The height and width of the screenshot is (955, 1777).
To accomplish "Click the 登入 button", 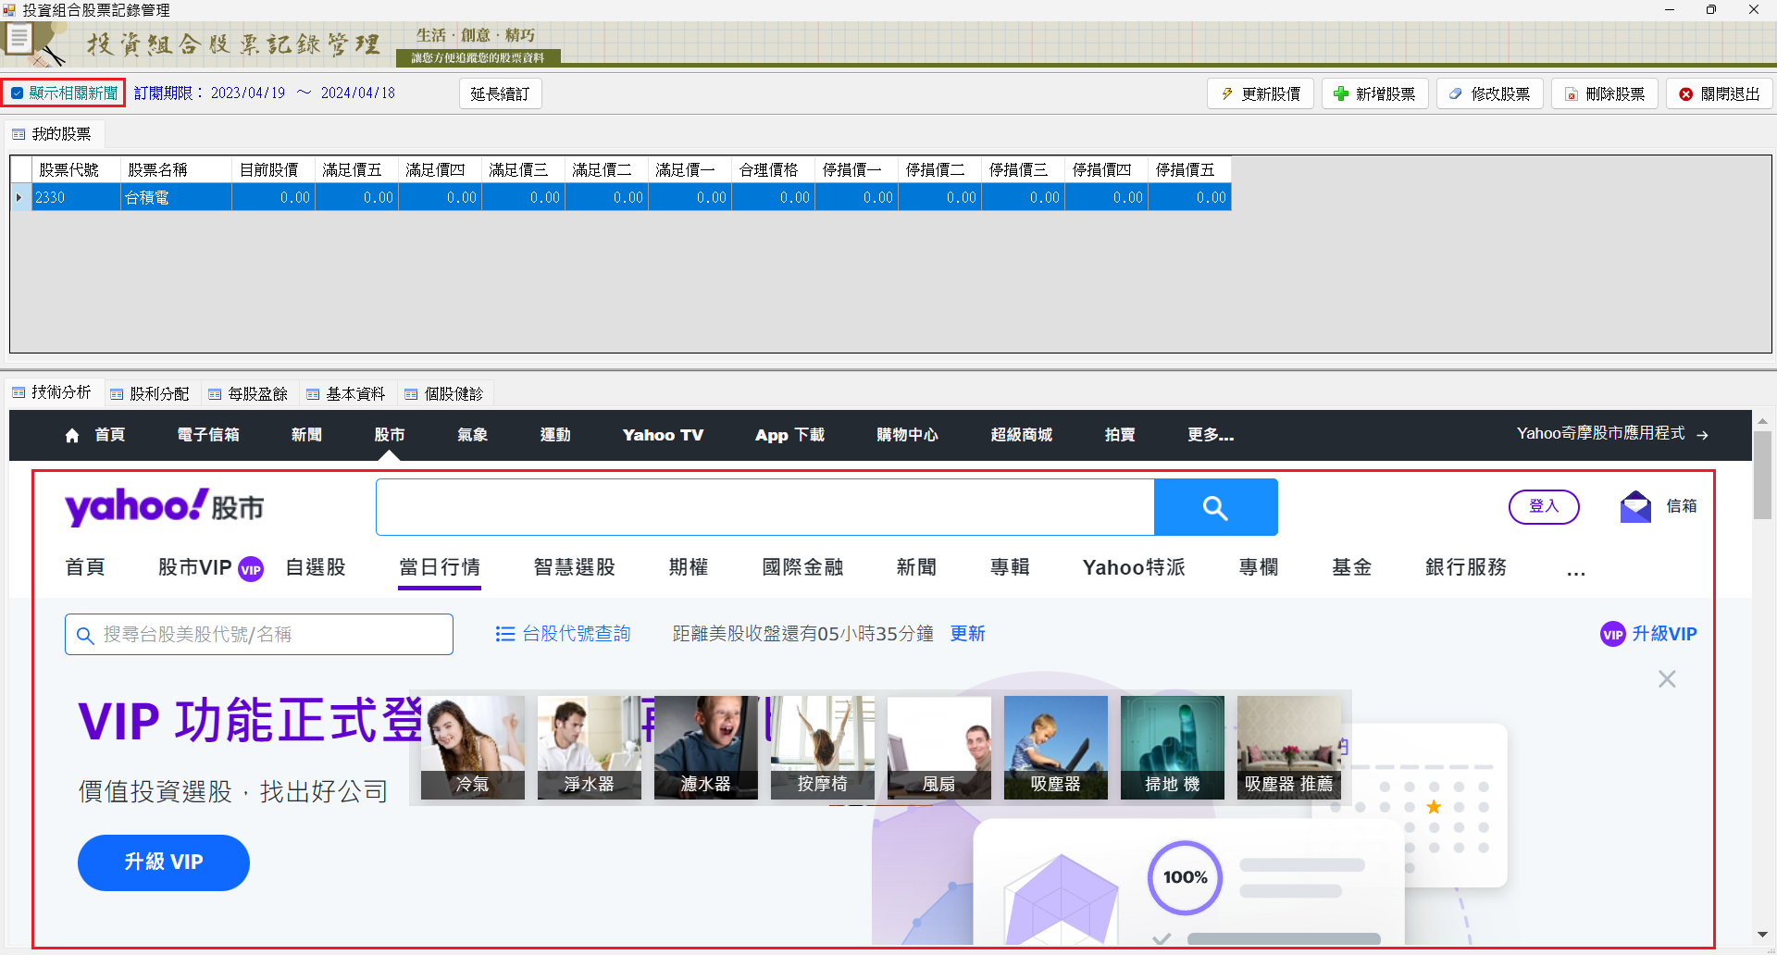I will pos(1544,506).
